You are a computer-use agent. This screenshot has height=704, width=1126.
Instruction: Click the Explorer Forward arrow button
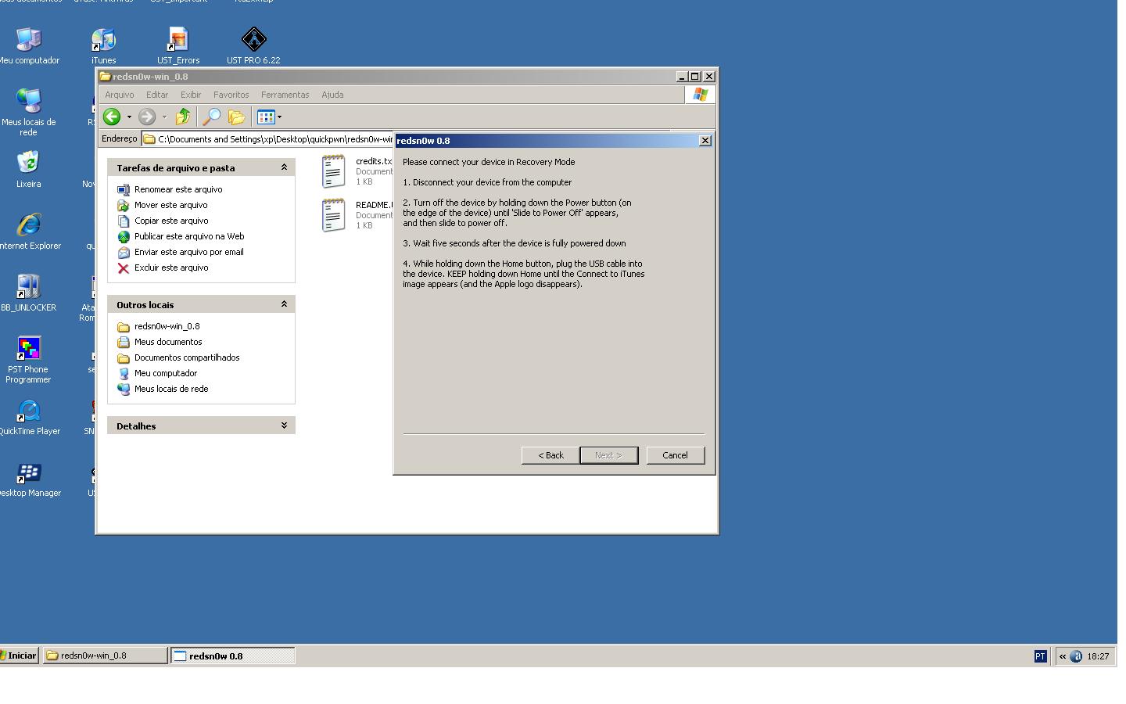pyautogui.click(x=147, y=117)
